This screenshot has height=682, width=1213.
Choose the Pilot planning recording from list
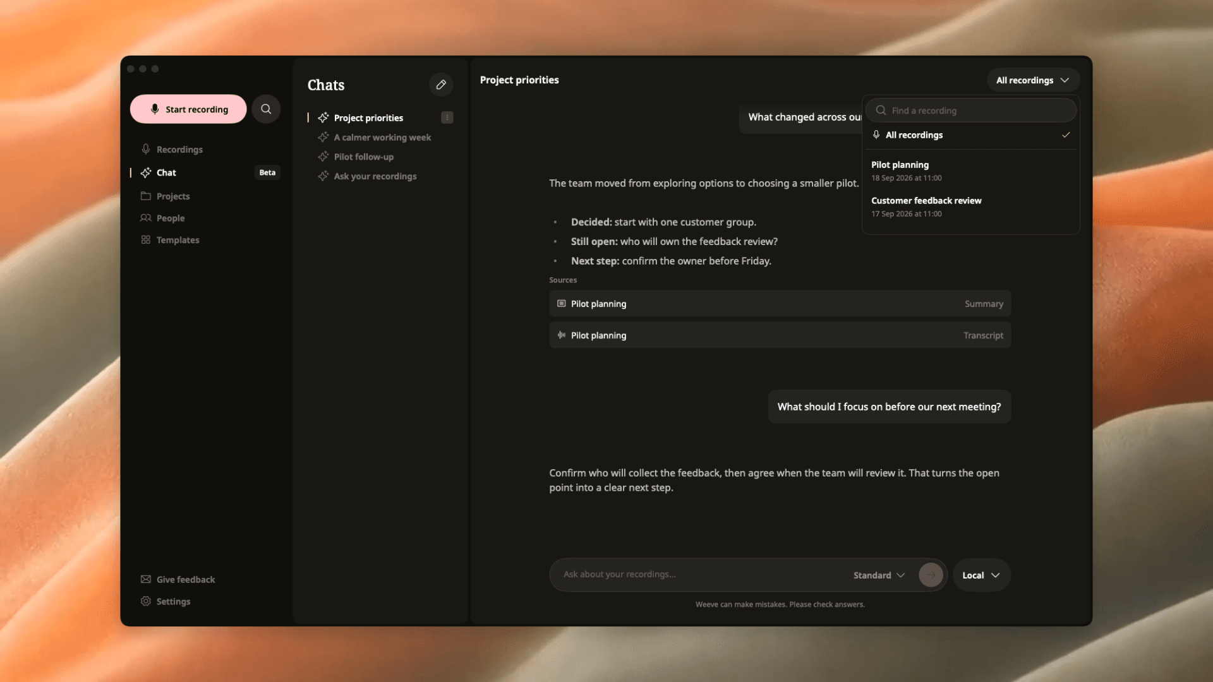pyautogui.click(x=971, y=170)
